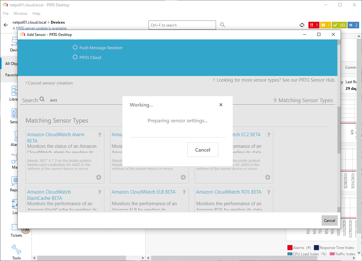Image resolution: width=362 pixels, height=261 pixels.
Task: Open help for Amazon CloudWatch ELB BETA
Action: [184, 192]
